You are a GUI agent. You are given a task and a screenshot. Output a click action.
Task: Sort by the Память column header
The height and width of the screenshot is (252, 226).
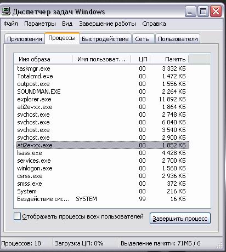(x=169, y=59)
